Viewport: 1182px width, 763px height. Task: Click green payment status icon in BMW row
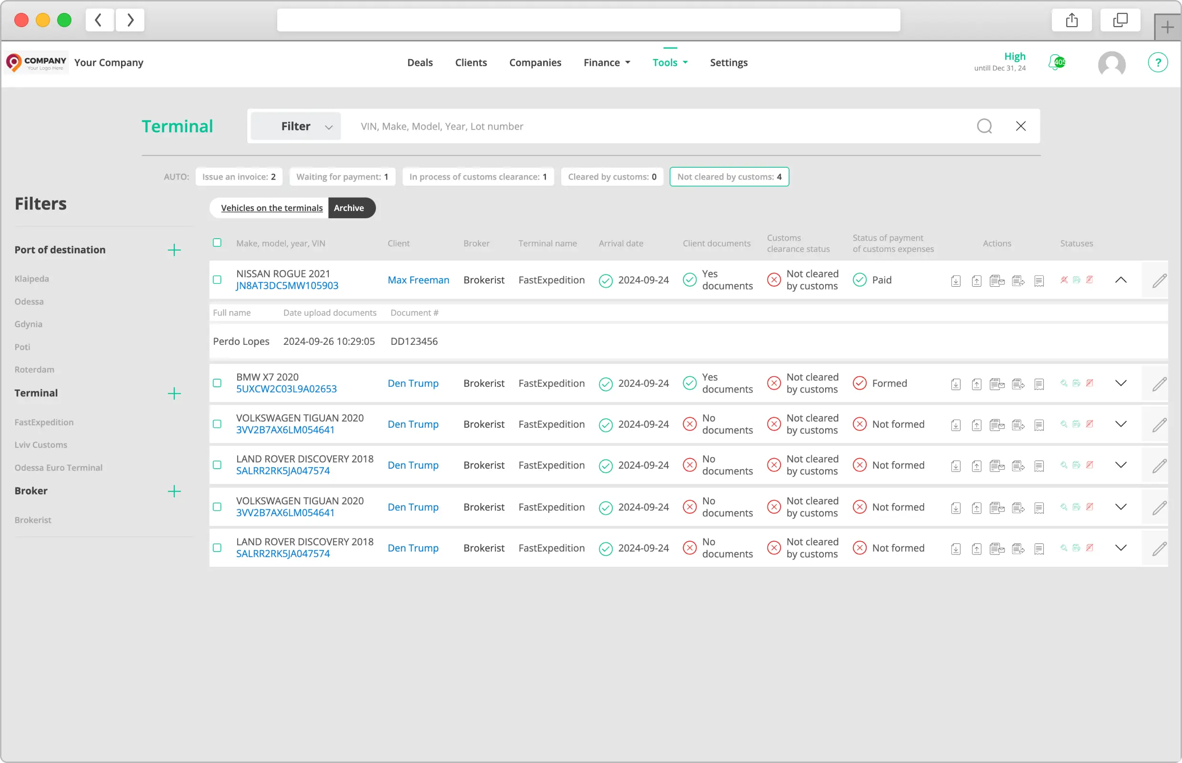[1076, 382]
